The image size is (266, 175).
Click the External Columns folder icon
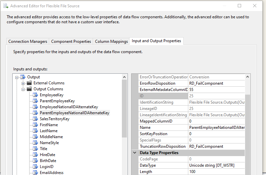click(29, 83)
